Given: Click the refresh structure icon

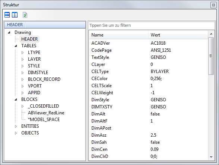Looking at the screenshot, I should [25, 15].
